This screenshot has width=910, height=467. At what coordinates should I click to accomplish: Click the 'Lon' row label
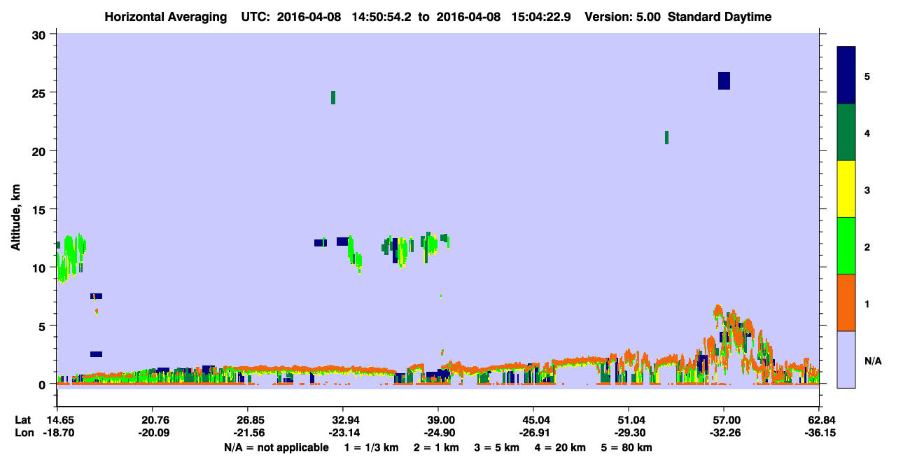23,433
